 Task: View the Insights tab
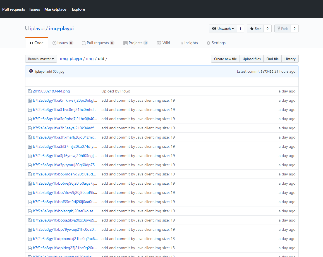tap(188, 43)
